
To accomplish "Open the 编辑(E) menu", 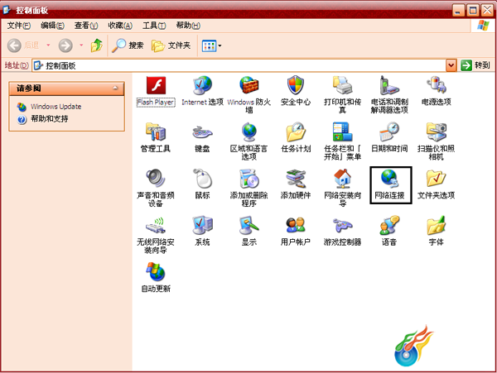I will (x=52, y=26).
